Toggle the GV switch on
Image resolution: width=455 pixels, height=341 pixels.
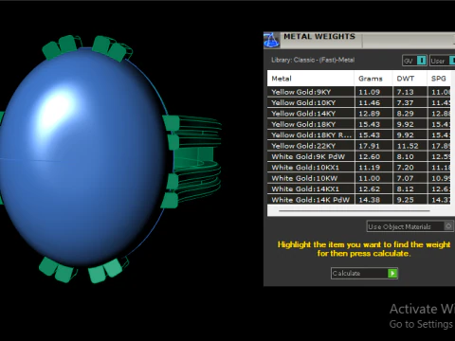tap(421, 61)
